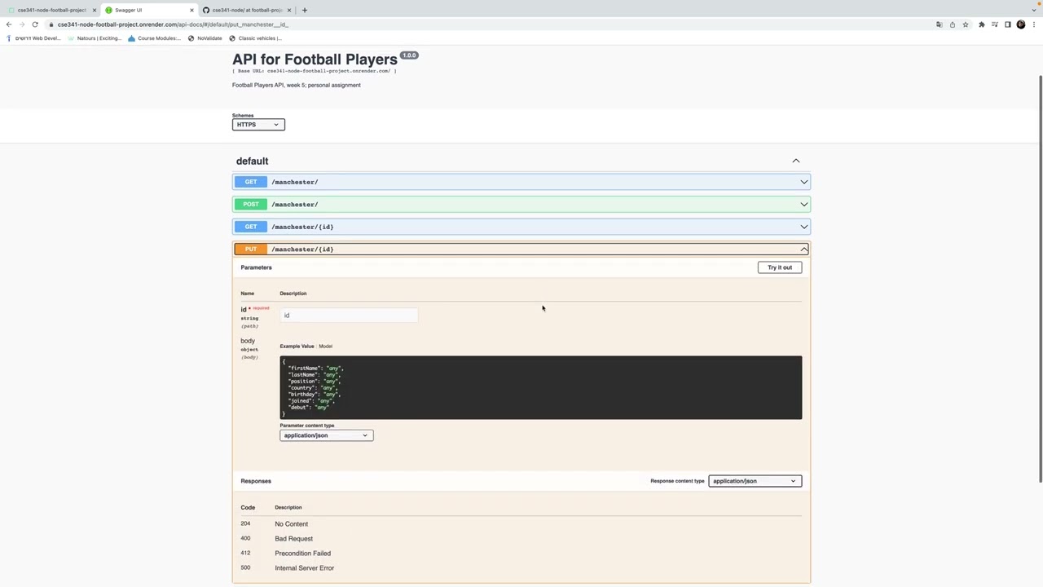Reload the page with the refresh icon
Image resolution: width=1043 pixels, height=587 pixels.
[35, 24]
